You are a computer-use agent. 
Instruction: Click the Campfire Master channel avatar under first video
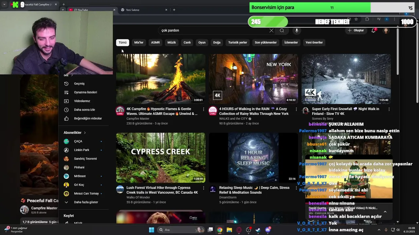[120, 111]
